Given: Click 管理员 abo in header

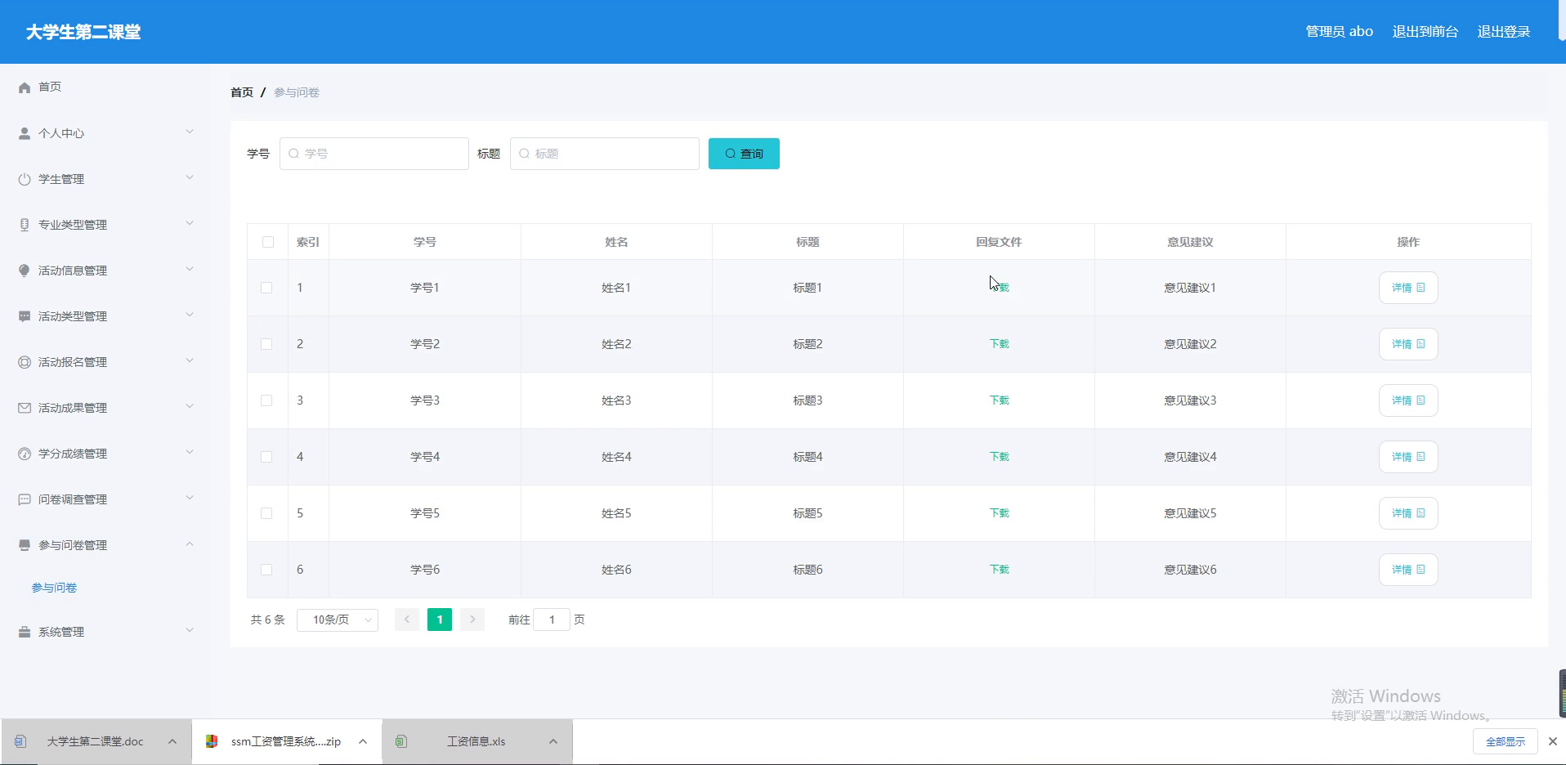Looking at the screenshot, I should tap(1339, 32).
